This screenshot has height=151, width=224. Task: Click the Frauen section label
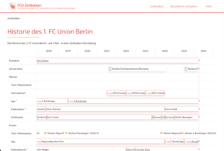pyautogui.click(x=13, y=125)
